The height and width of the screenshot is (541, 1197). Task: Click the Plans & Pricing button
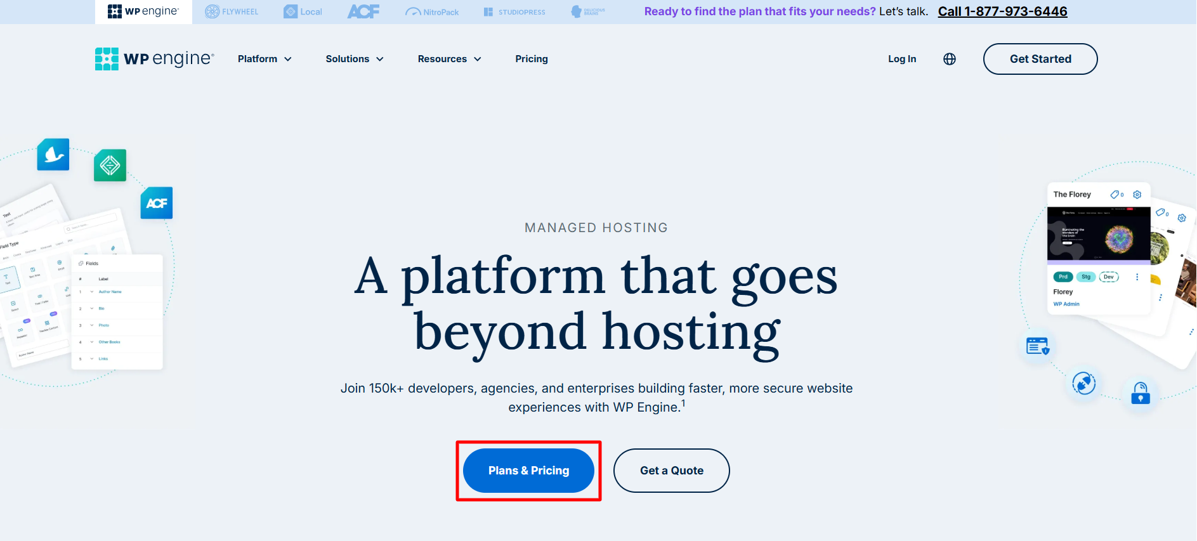[528, 471]
